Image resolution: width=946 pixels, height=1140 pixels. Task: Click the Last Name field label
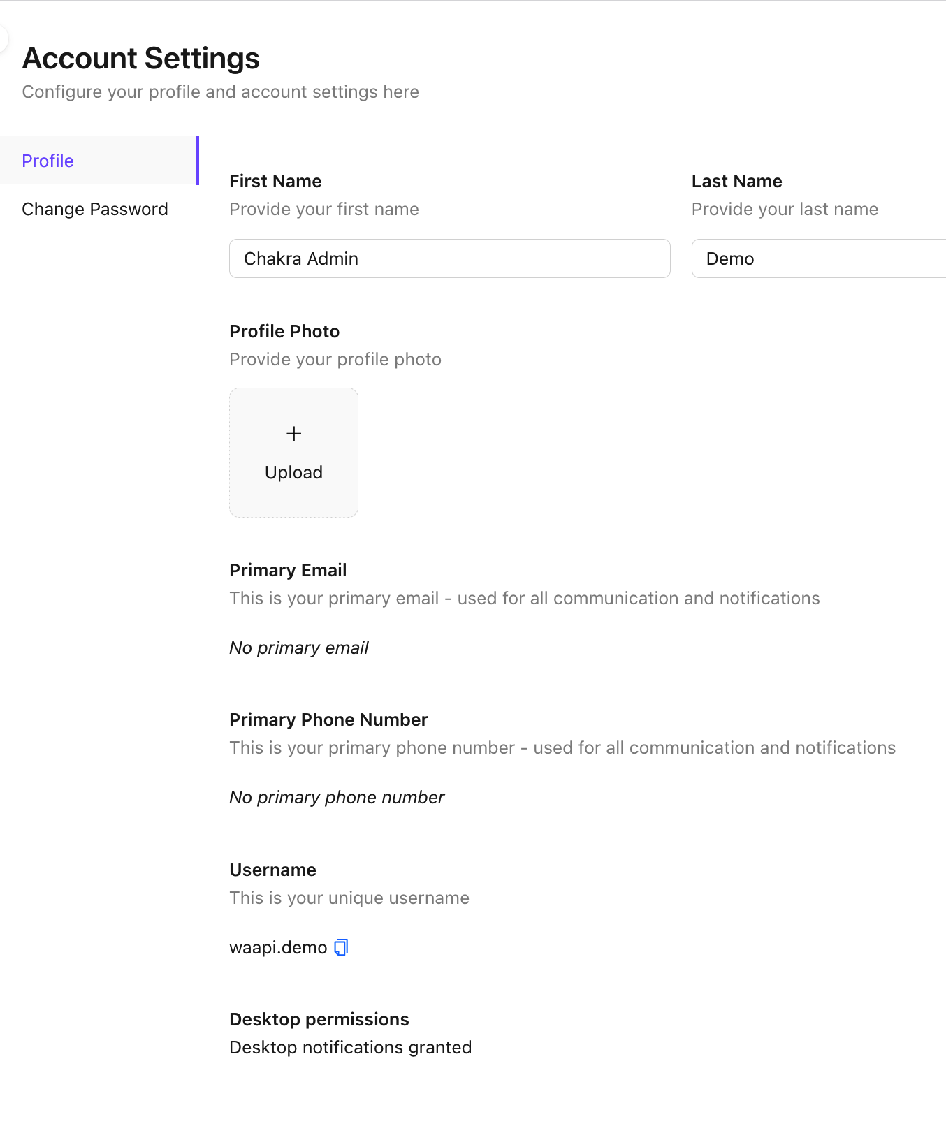(x=736, y=181)
